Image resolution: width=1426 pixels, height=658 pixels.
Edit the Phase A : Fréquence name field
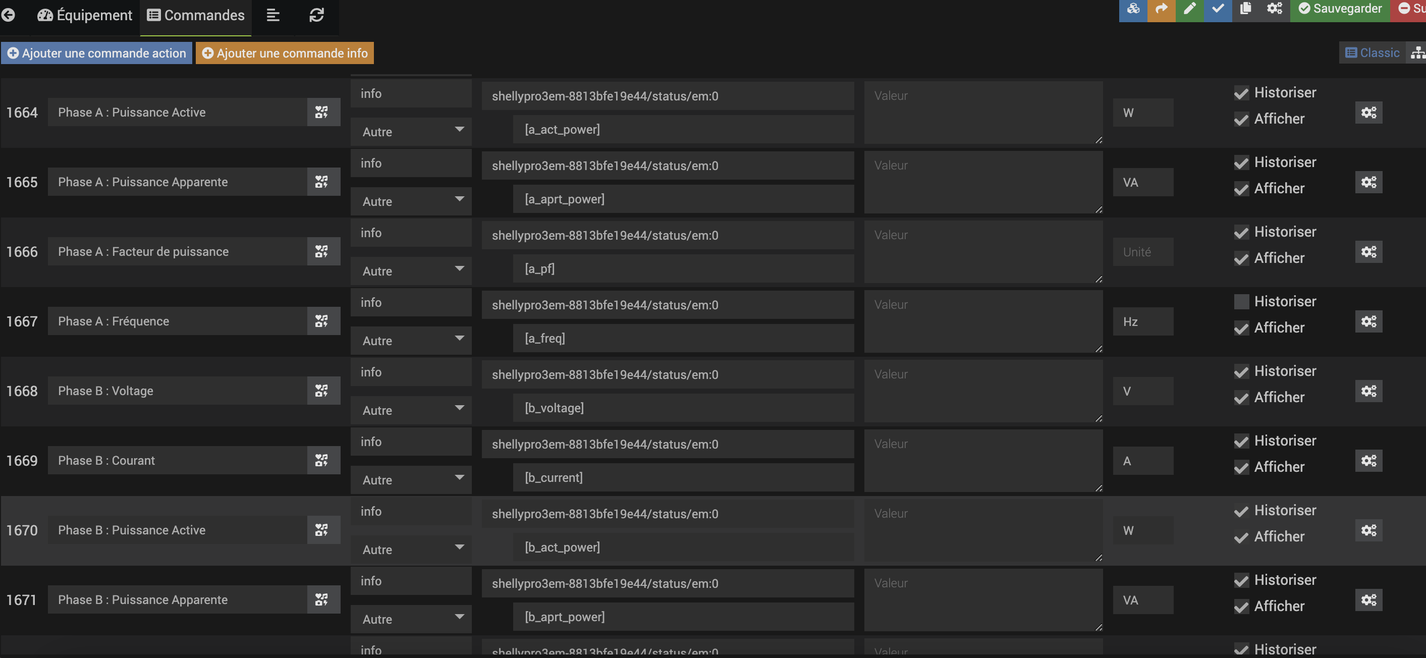tap(178, 321)
